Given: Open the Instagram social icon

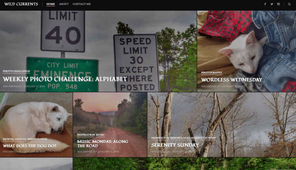Looking at the screenshot, I should [279, 4].
